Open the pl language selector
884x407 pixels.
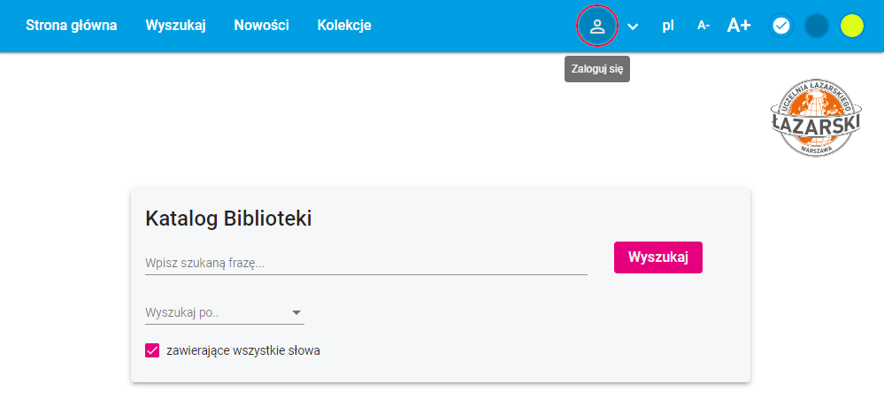668,26
